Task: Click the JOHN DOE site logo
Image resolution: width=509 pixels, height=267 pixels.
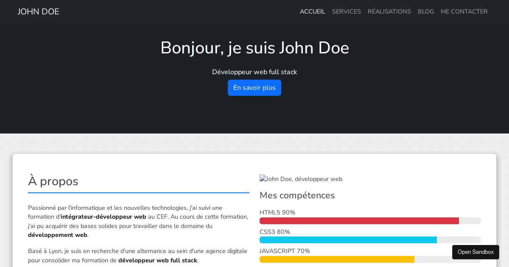Action: (38, 12)
